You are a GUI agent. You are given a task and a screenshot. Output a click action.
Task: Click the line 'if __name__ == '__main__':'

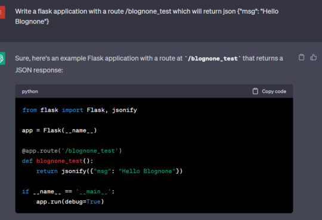[x=68, y=191]
